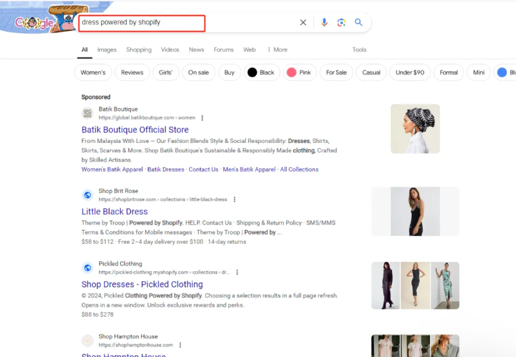This screenshot has height=357, width=516.
Task: Open Shop Dresses - Pickled Clothing result
Action: (x=142, y=285)
